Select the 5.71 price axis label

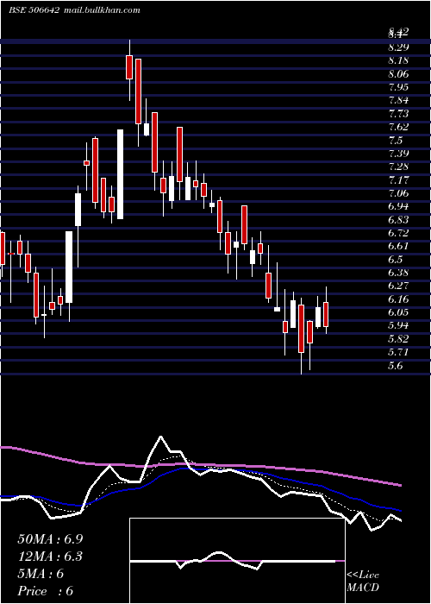tap(398, 352)
